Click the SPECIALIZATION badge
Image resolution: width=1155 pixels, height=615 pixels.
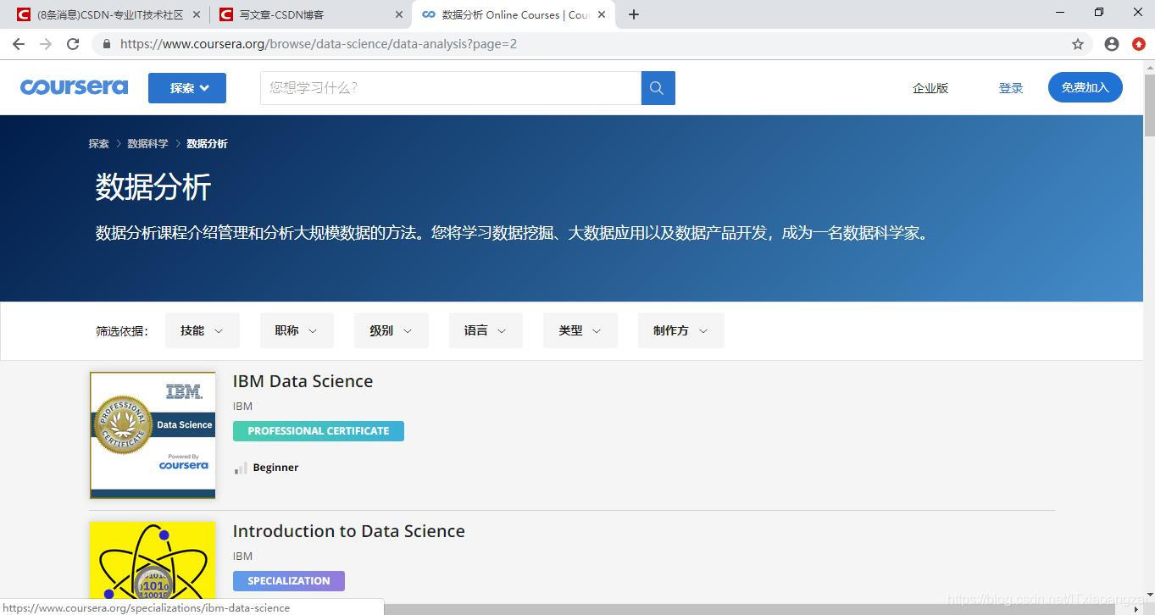click(x=289, y=581)
